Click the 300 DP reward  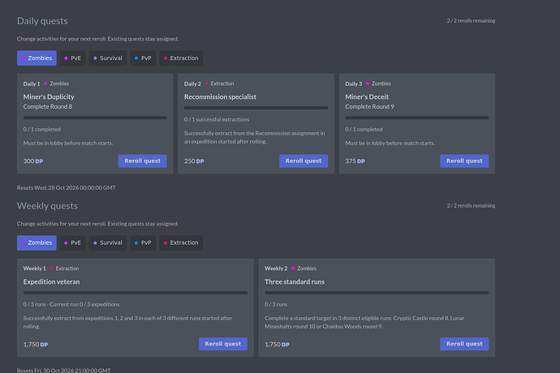tap(33, 161)
